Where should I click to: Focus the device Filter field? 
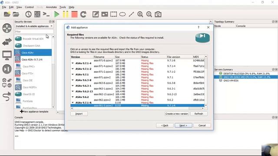pyautogui.click(x=34, y=32)
